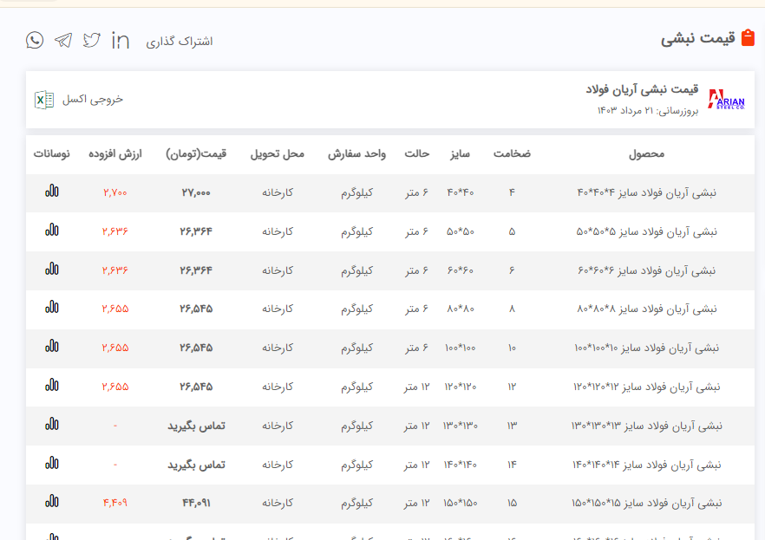Share page via WhatsApp icon
Viewport: 765px width, 540px height.
tap(35, 40)
